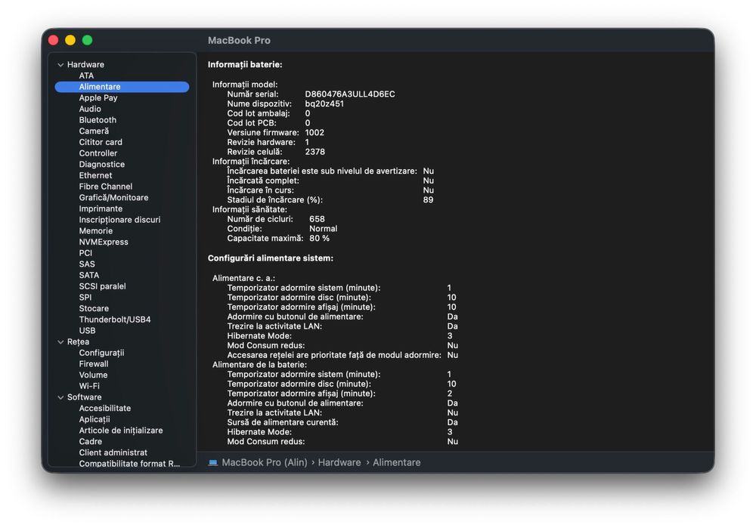
Task: Select Alimentare in the sidebar
Action: [x=122, y=87]
